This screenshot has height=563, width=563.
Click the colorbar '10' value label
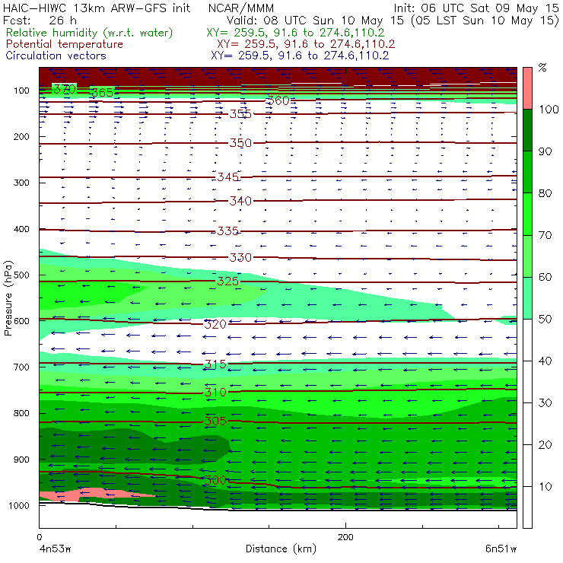point(545,487)
